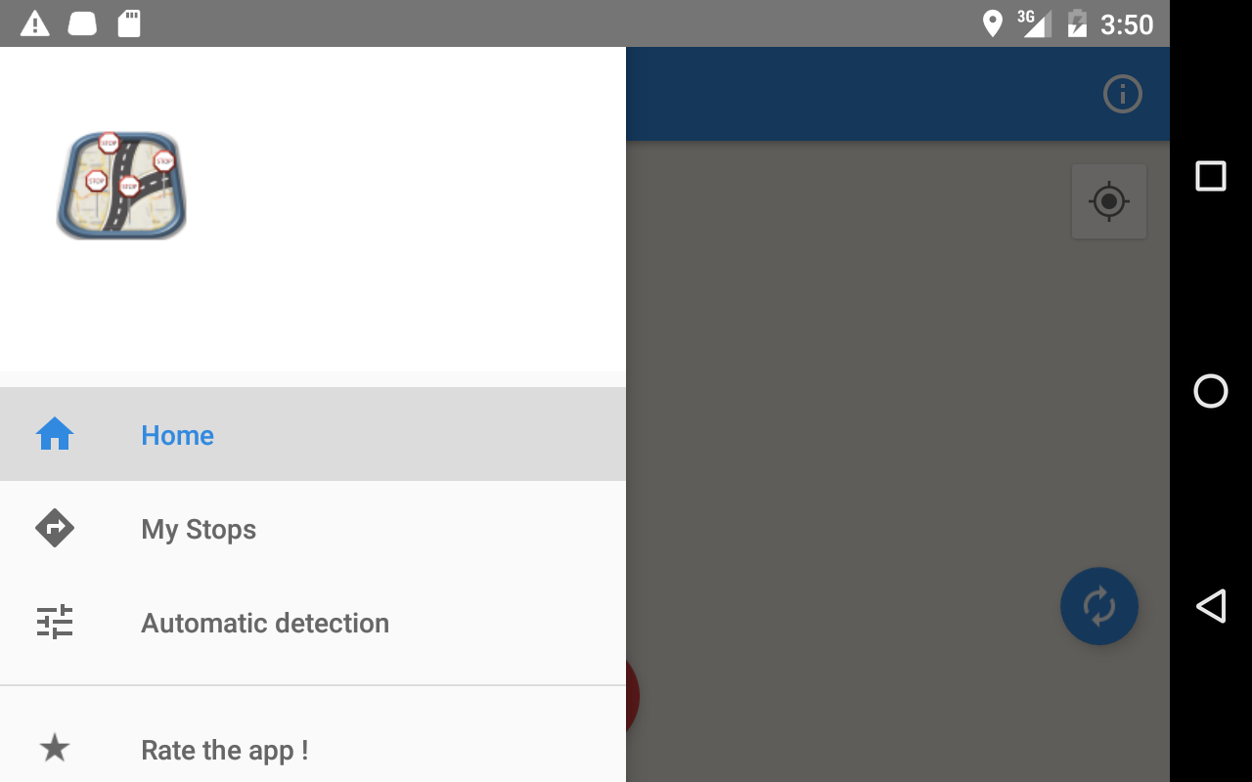Screen dimensions: 1252x782
Task: Tap the Android back triangle button
Action: point(1211,606)
